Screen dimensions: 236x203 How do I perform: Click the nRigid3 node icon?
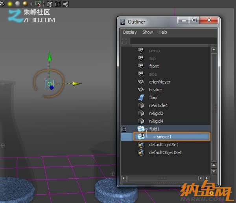click(x=141, y=113)
